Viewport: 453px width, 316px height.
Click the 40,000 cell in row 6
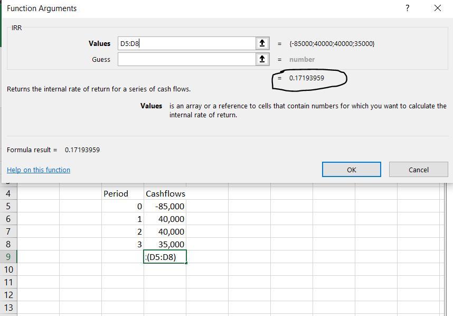click(165, 219)
